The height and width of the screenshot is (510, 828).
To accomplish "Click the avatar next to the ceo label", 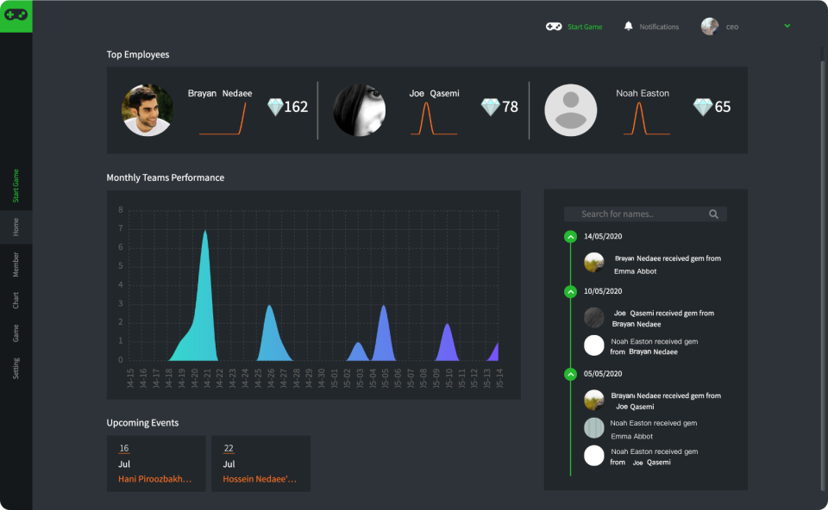I will pos(709,26).
